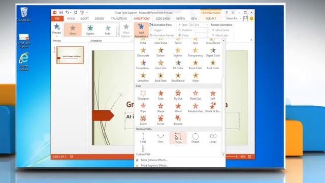Select the Wave emphasis effect
This screenshot has height=183, width=325.
195,77
